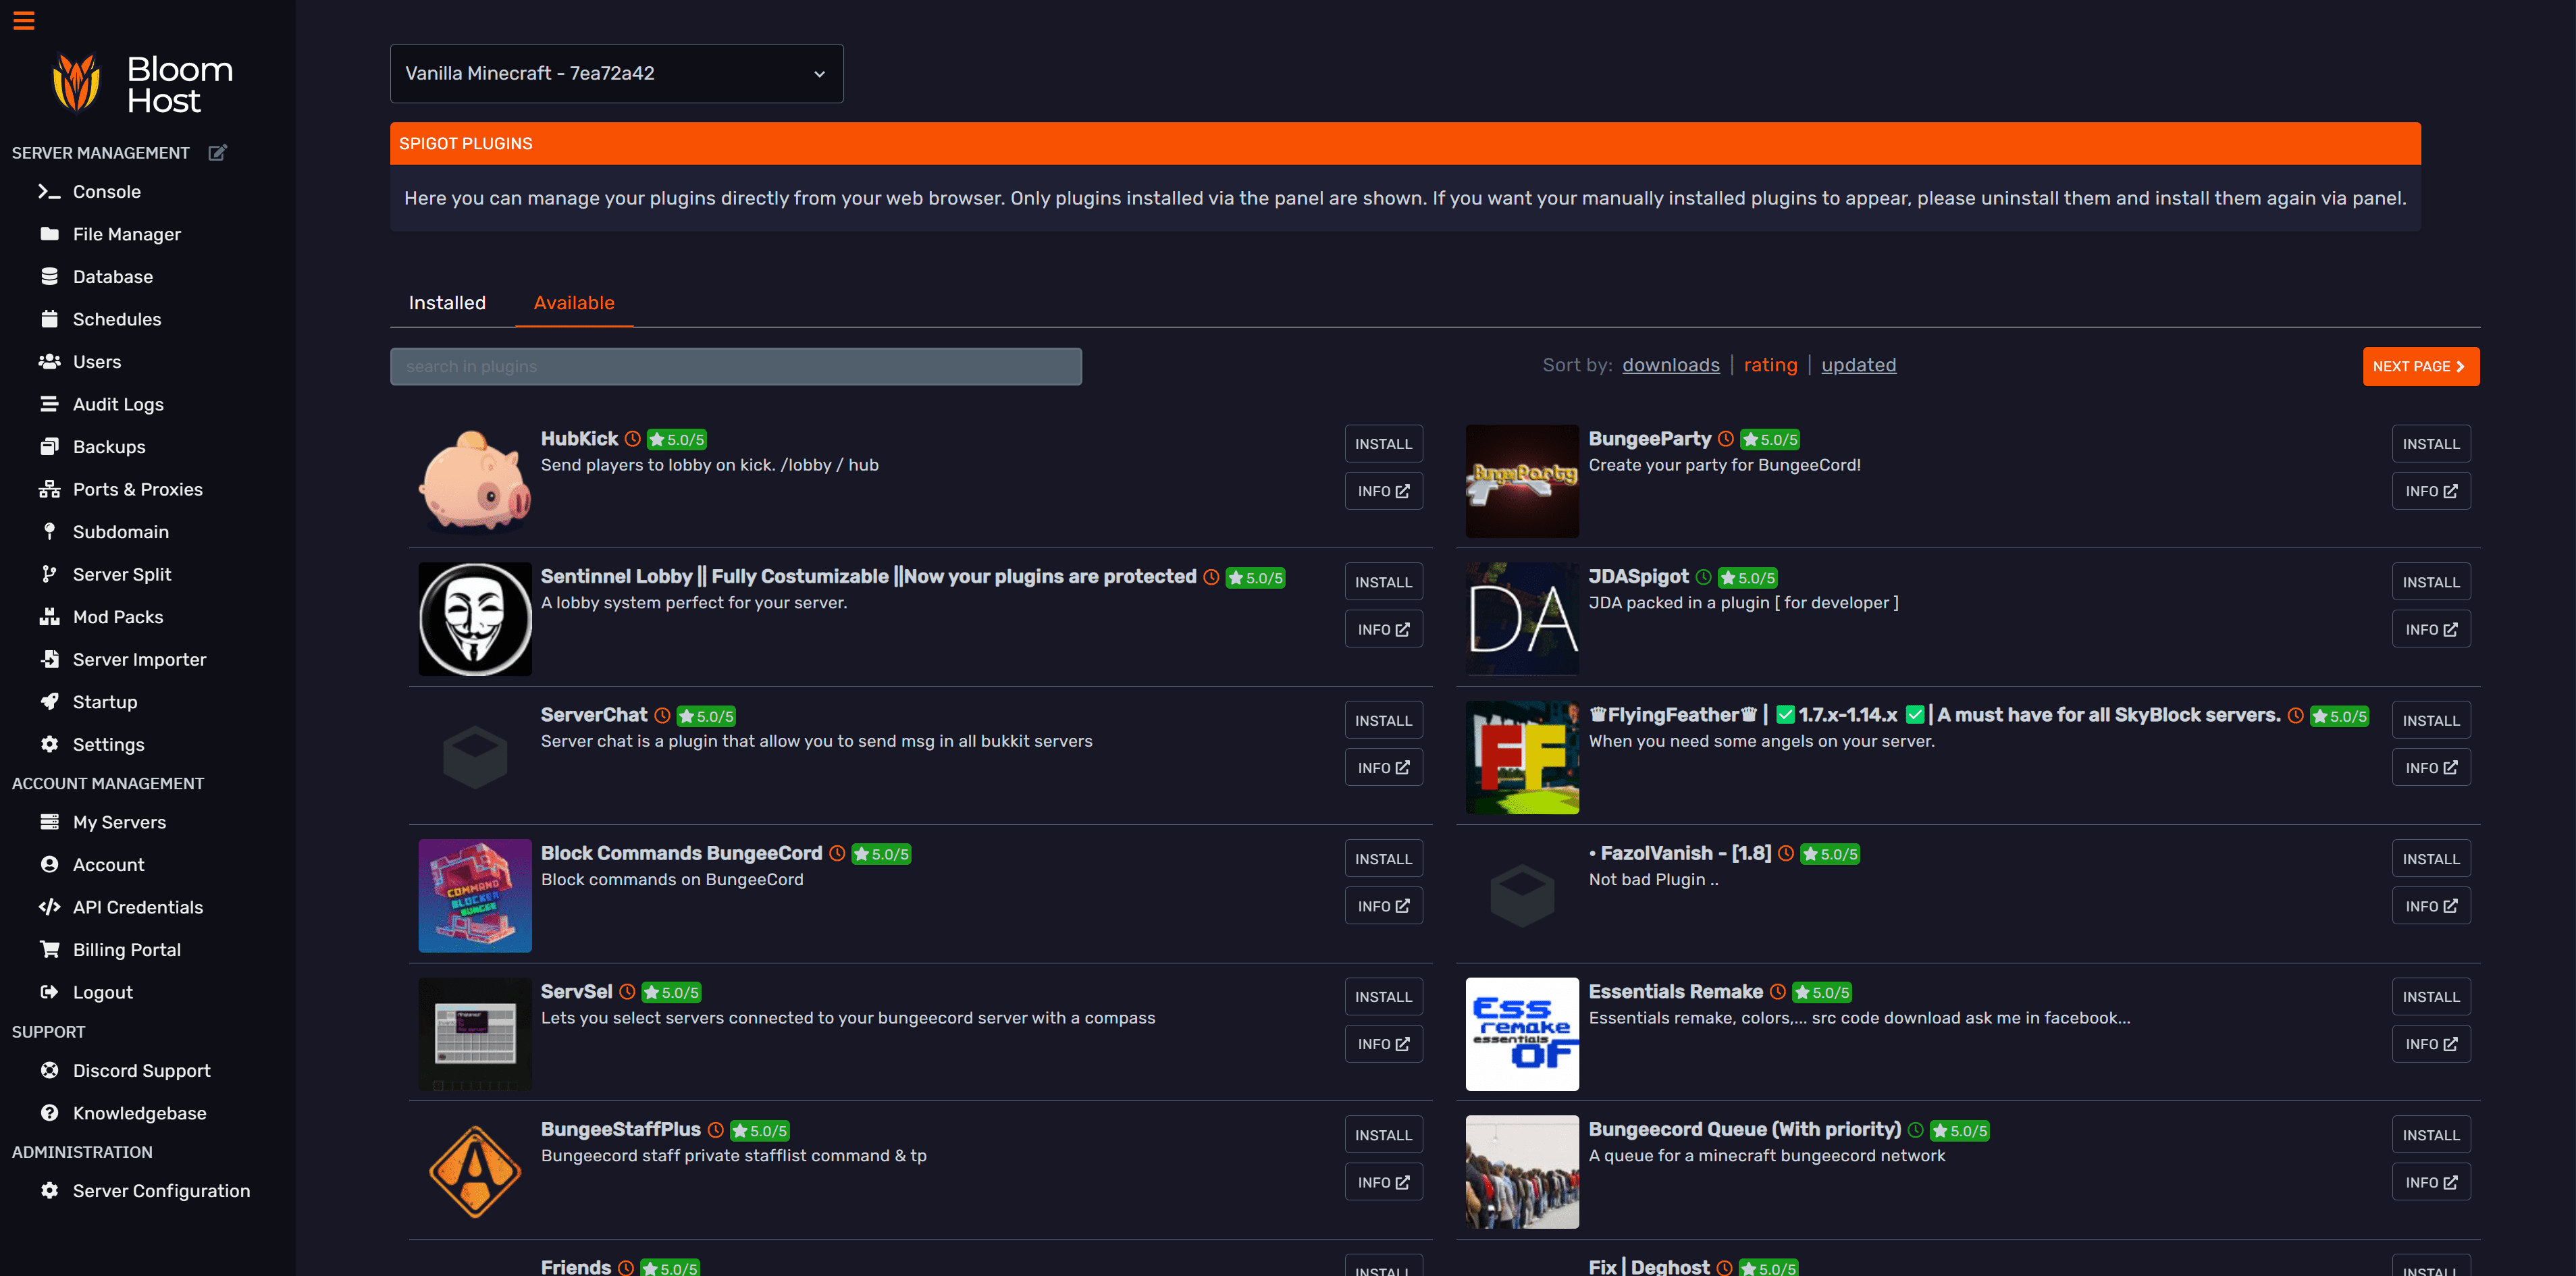
Task: Open Ports & Proxies from sidebar
Action: coord(137,490)
